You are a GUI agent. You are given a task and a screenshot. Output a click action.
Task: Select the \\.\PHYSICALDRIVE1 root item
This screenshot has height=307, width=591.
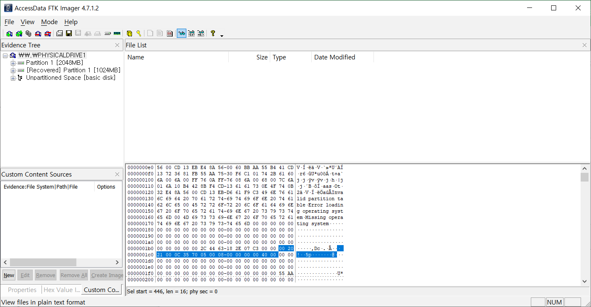coord(52,55)
